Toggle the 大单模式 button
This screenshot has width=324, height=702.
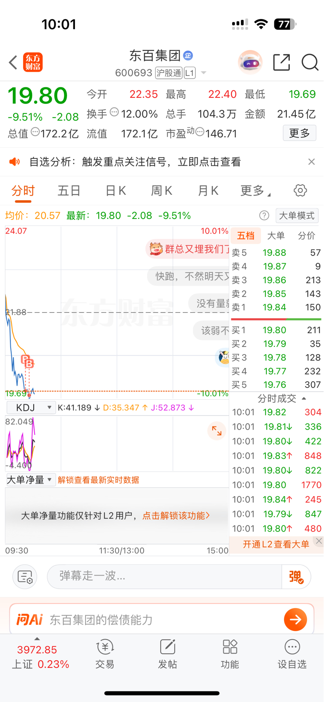(x=297, y=216)
